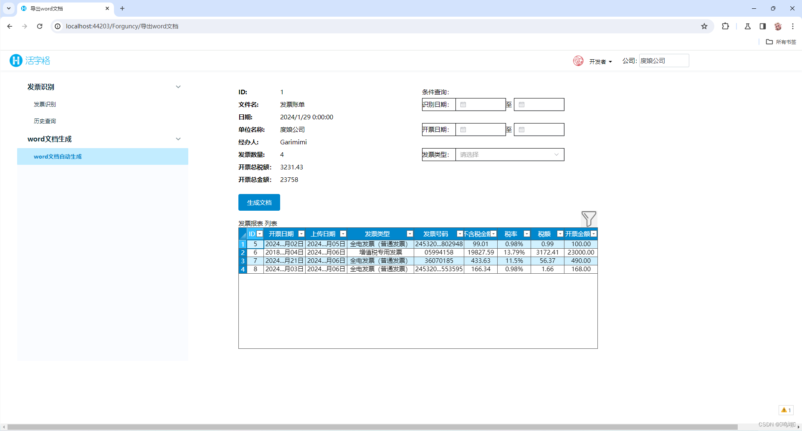Open 税率 column filter dropdown

tap(527, 234)
